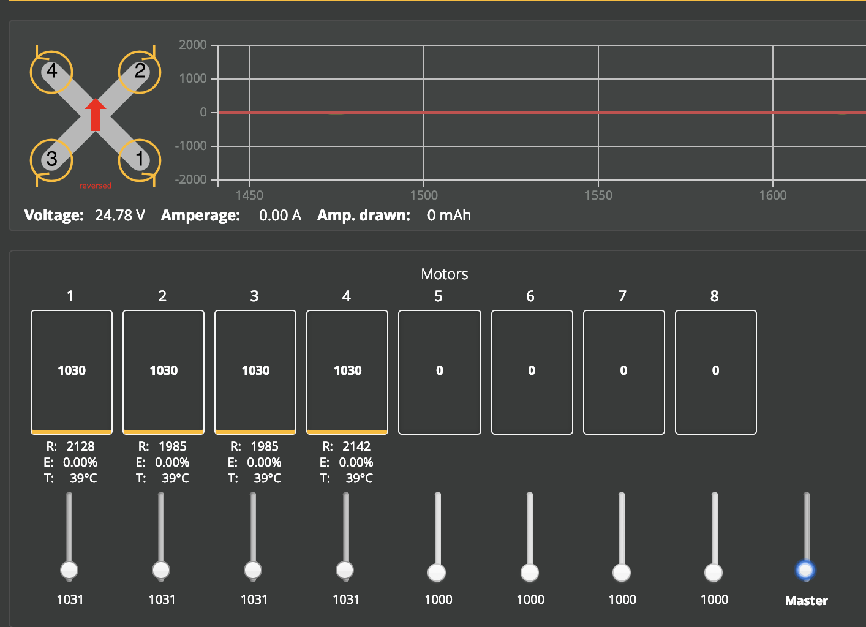Viewport: 866px width, 627px height.
Task: Select motor 8 output bar showing 0
Action: (x=716, y=372)
